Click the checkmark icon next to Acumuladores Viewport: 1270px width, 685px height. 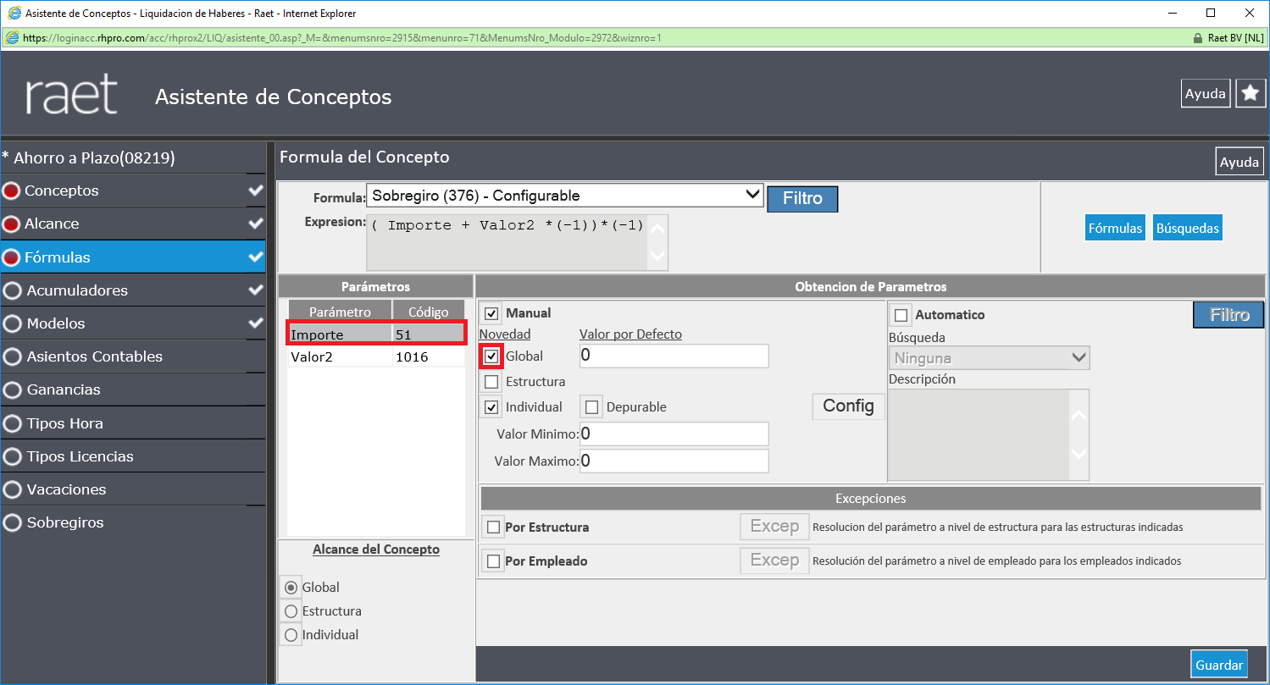pyautogui.click(x=256, y=290)
